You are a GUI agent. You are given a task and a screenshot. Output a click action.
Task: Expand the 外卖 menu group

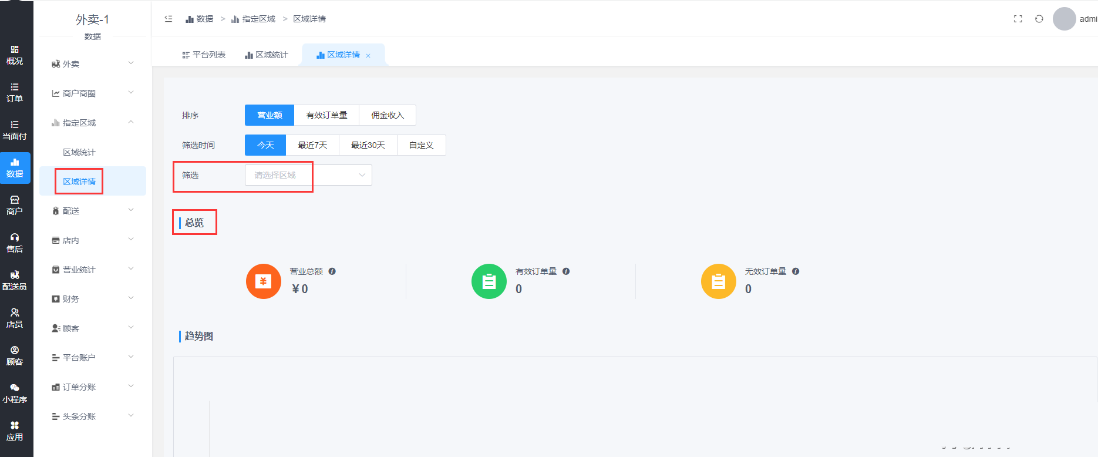[93, 64]
